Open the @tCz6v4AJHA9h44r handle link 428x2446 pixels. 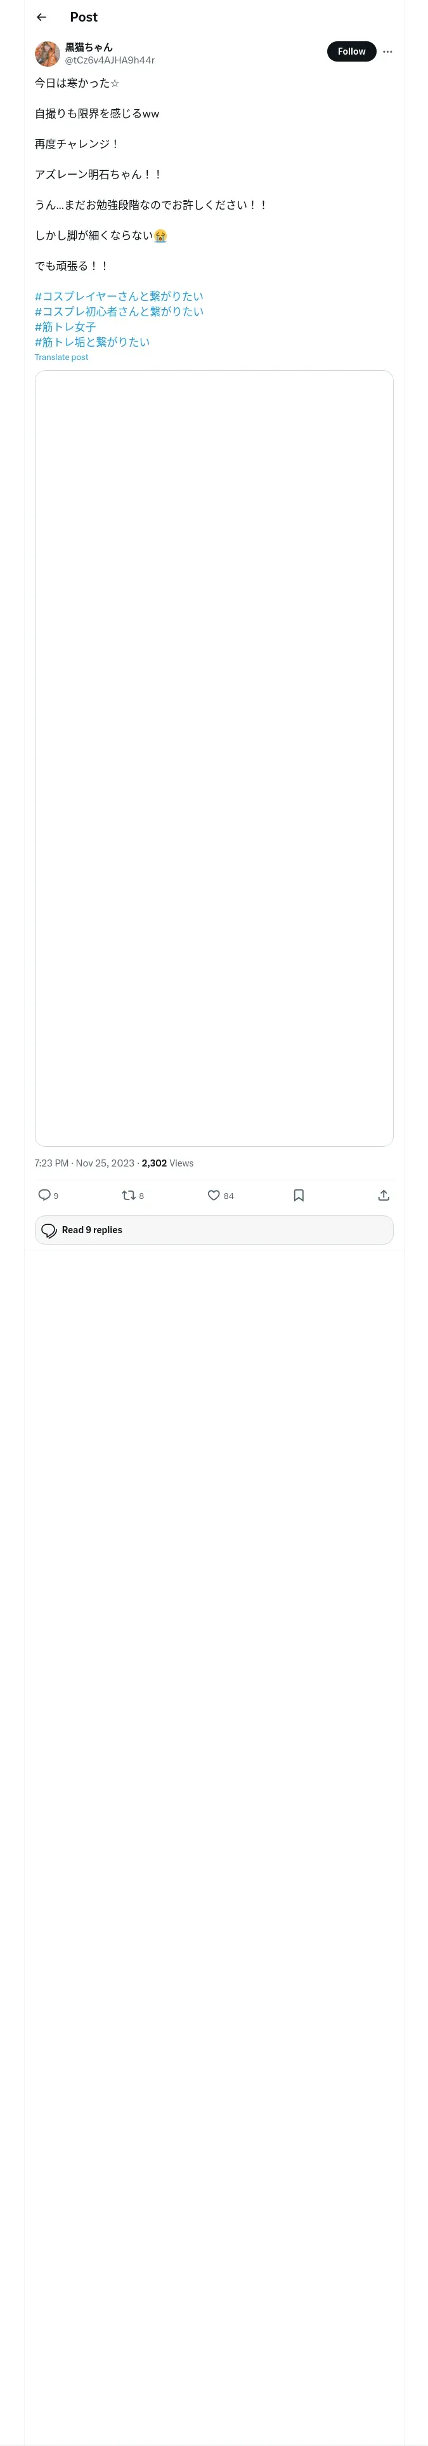pos(109,60)
